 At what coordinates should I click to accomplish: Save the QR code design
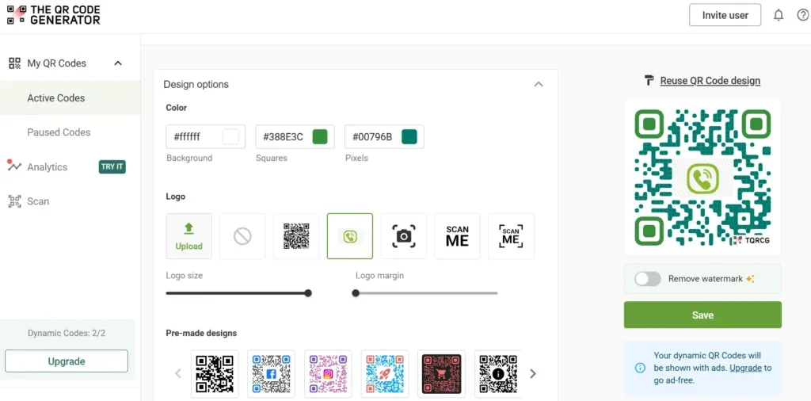tap(702, 315)
